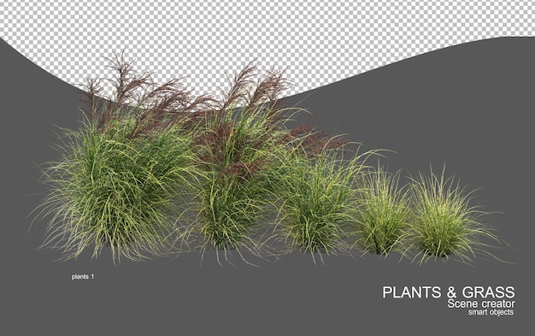Select the word "PLANTS" in the title
Viewport: 535px width, 336px height.
411,292
